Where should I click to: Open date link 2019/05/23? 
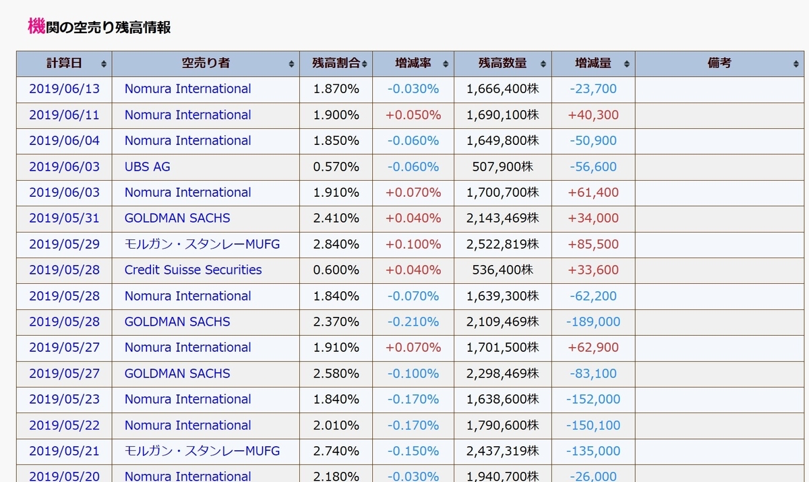point(64,399)
